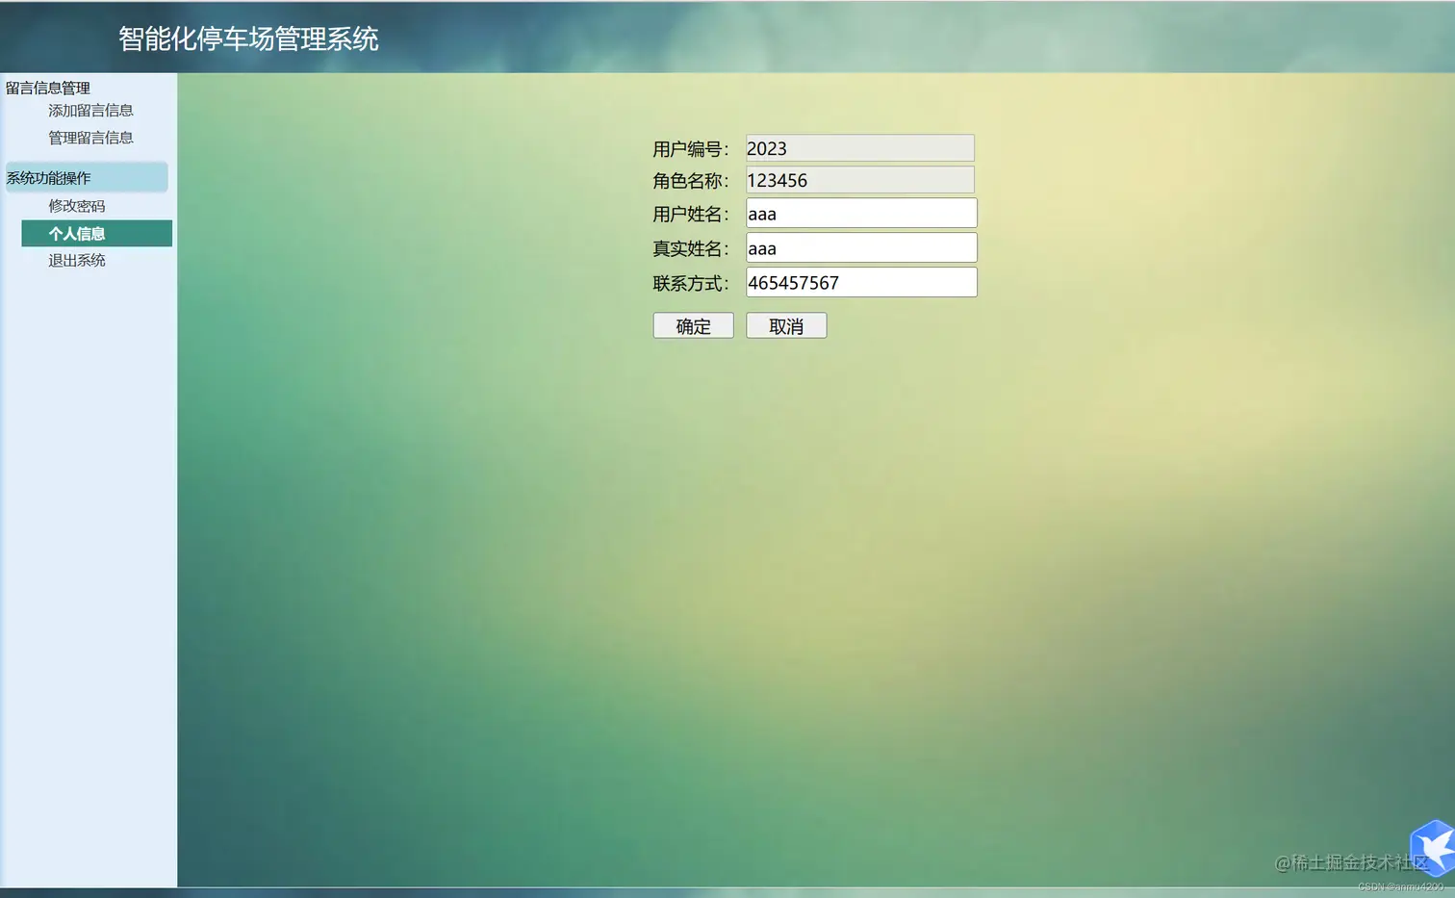Focus the 联系方式 input with 465457567
The height and width of the screenshot is (898, 1455).
(861, 282)
